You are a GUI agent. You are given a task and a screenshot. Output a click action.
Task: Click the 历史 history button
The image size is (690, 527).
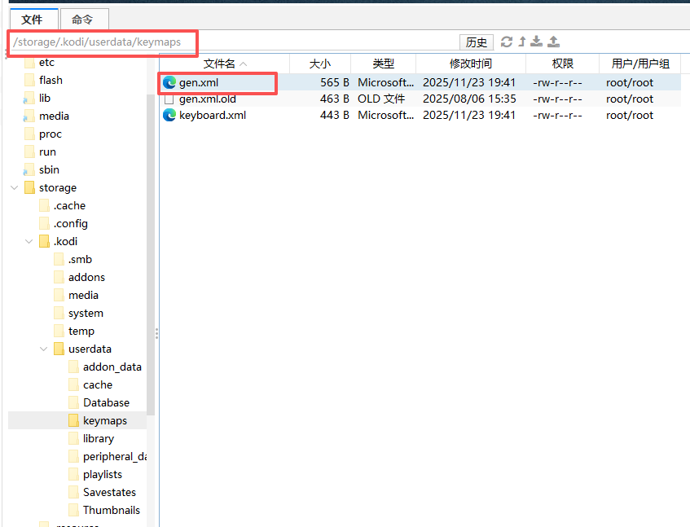click(x=477, y=42)
